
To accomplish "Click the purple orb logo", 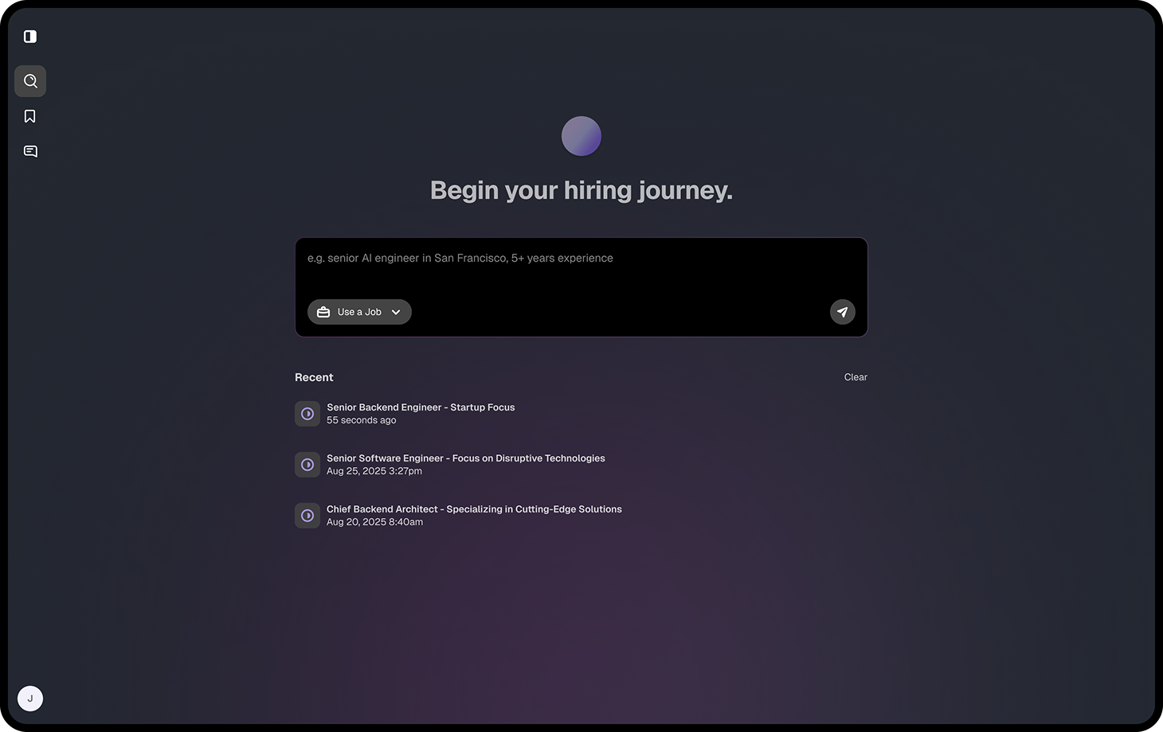I will coord(581,136).
